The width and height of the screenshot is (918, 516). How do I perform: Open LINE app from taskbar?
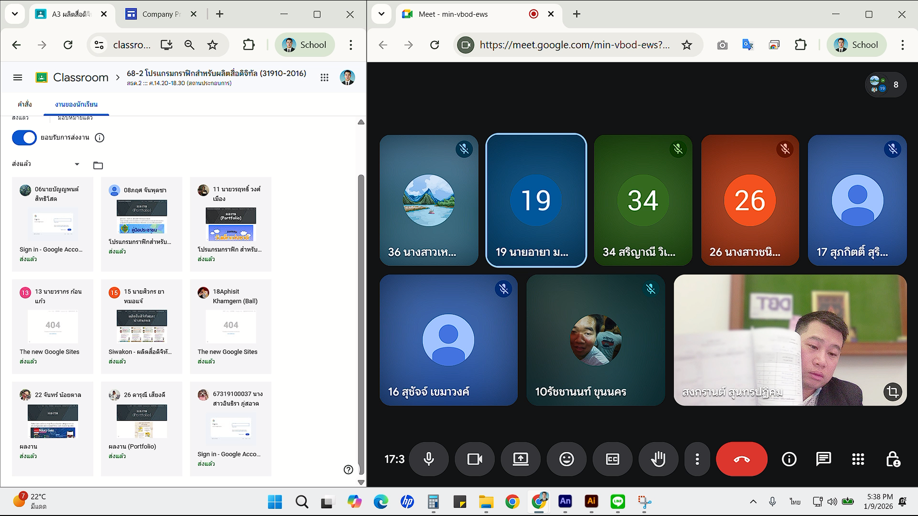(x=618, y=502)
